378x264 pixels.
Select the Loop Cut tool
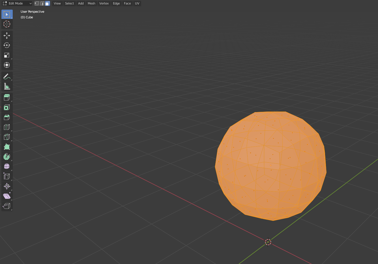pos(7,127)
